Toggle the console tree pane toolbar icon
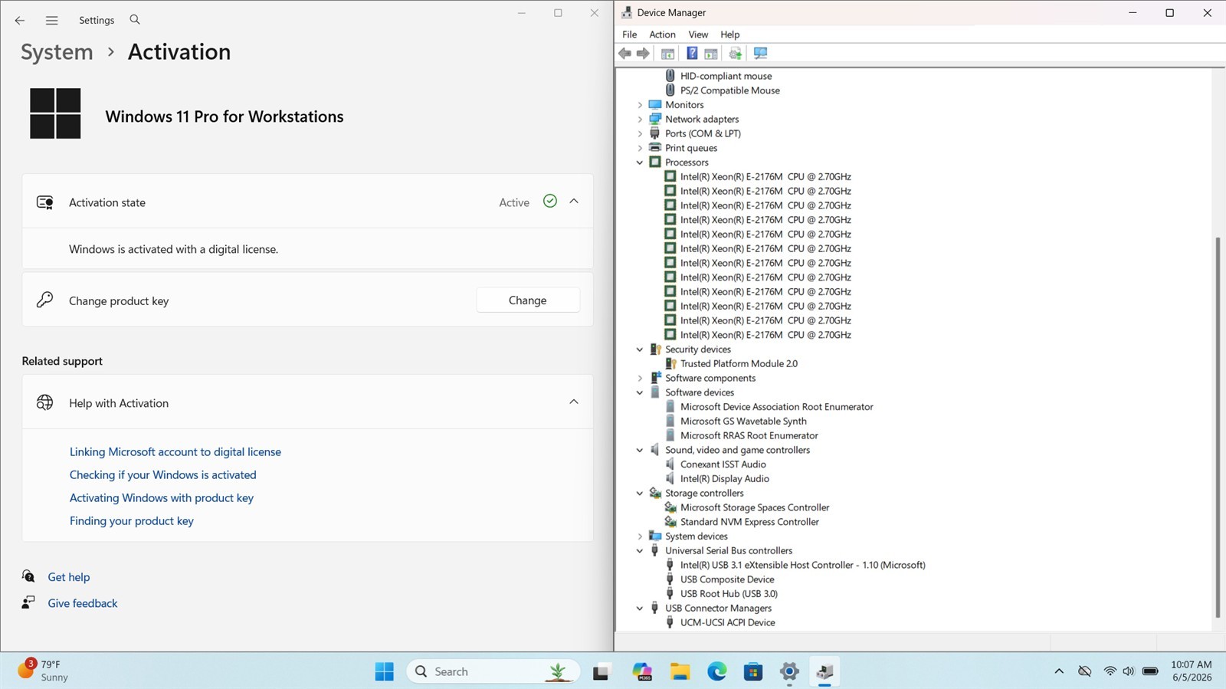This screenshot has width=1226, height=689. click(667, 53)
